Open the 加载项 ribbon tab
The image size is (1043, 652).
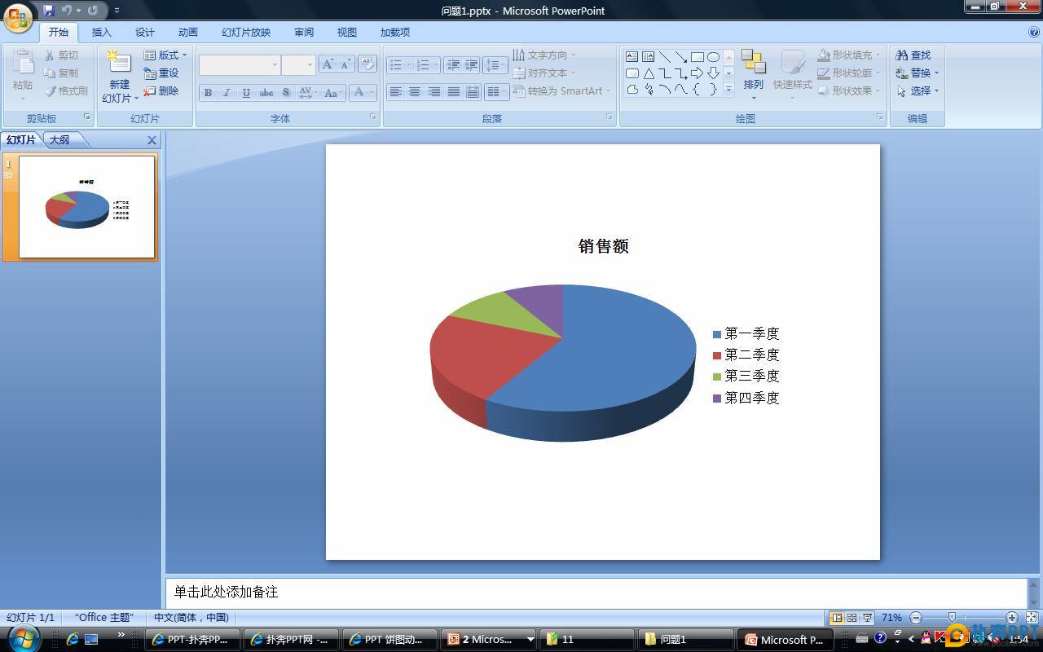pos(395,32)
